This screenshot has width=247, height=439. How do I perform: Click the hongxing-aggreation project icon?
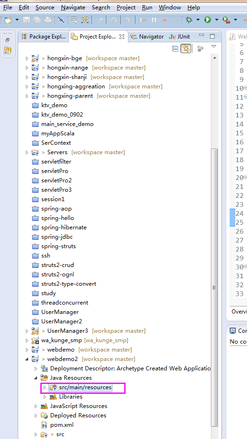(35, 86)
